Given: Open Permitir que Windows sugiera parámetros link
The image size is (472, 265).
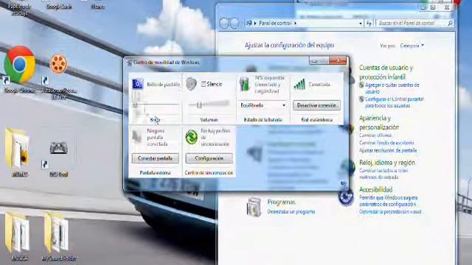Looking at the screenshot, I should (389, 201).
